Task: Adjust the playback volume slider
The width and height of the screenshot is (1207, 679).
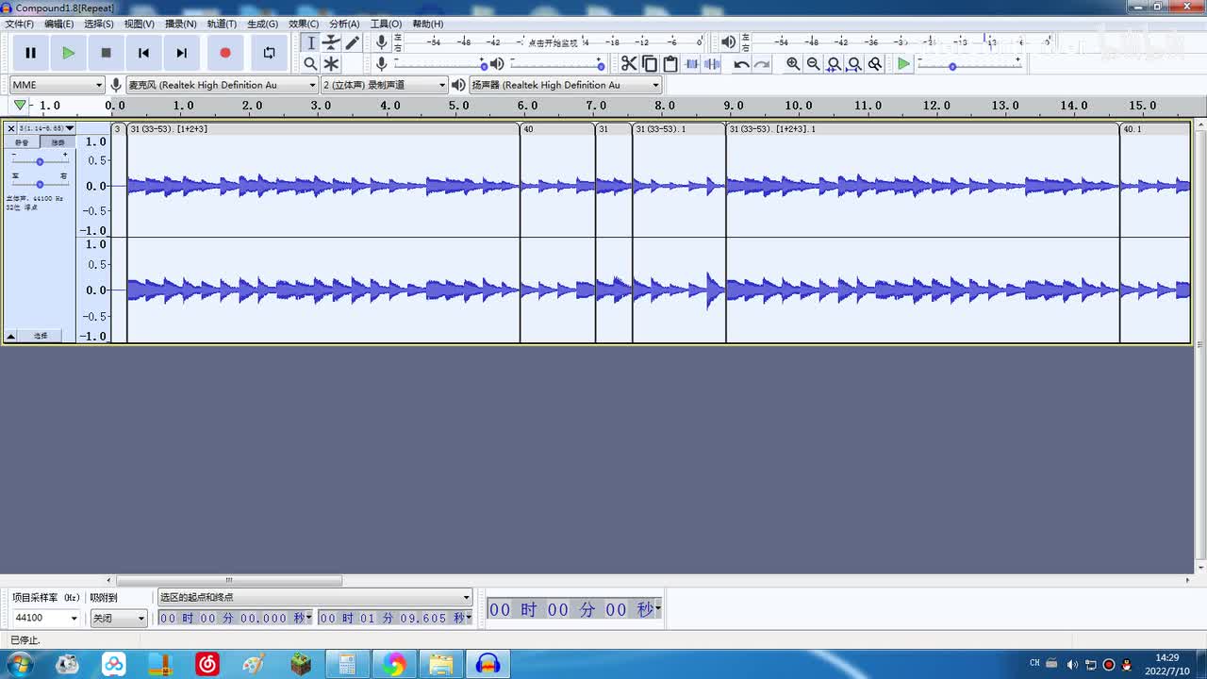Action: click(x=556, y=64)
